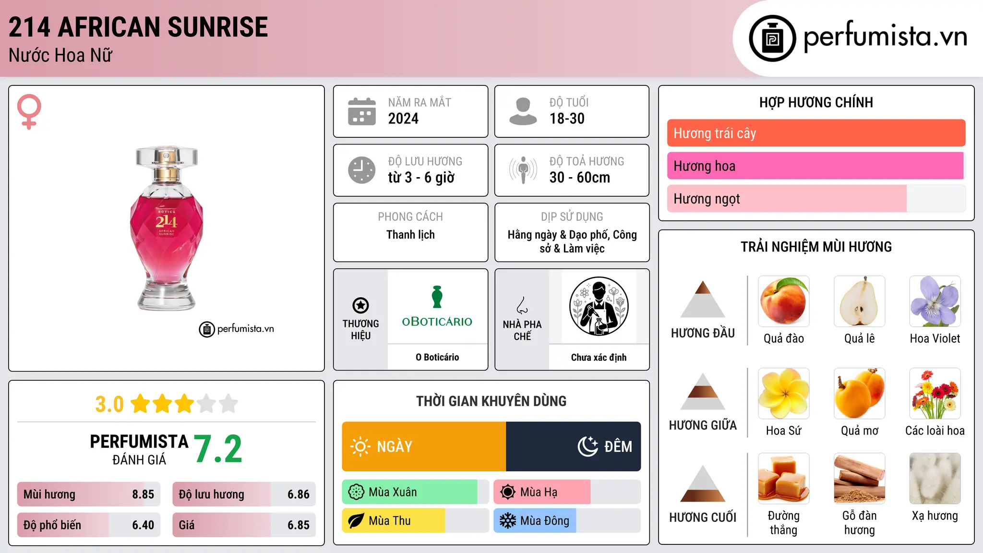The height and width of the screenshot is (553, 983).
Task: Click the TRẢI NGHIỆM MÙI HƯƠNG heading
Action: point(816,247)
